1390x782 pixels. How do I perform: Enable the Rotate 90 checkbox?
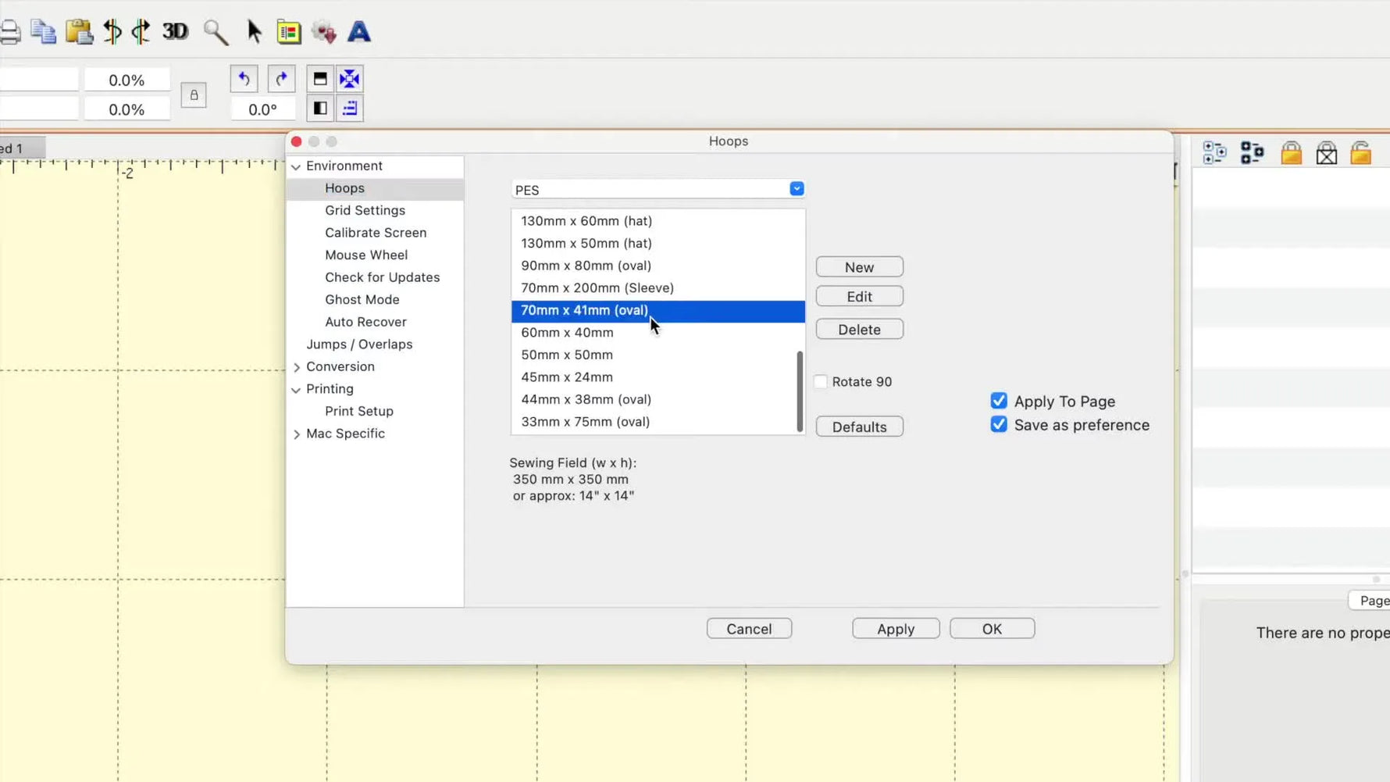821,382
